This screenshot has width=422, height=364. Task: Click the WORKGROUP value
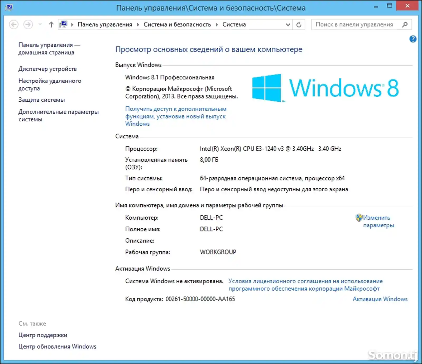pyautogui.click(x=218, y=252)
